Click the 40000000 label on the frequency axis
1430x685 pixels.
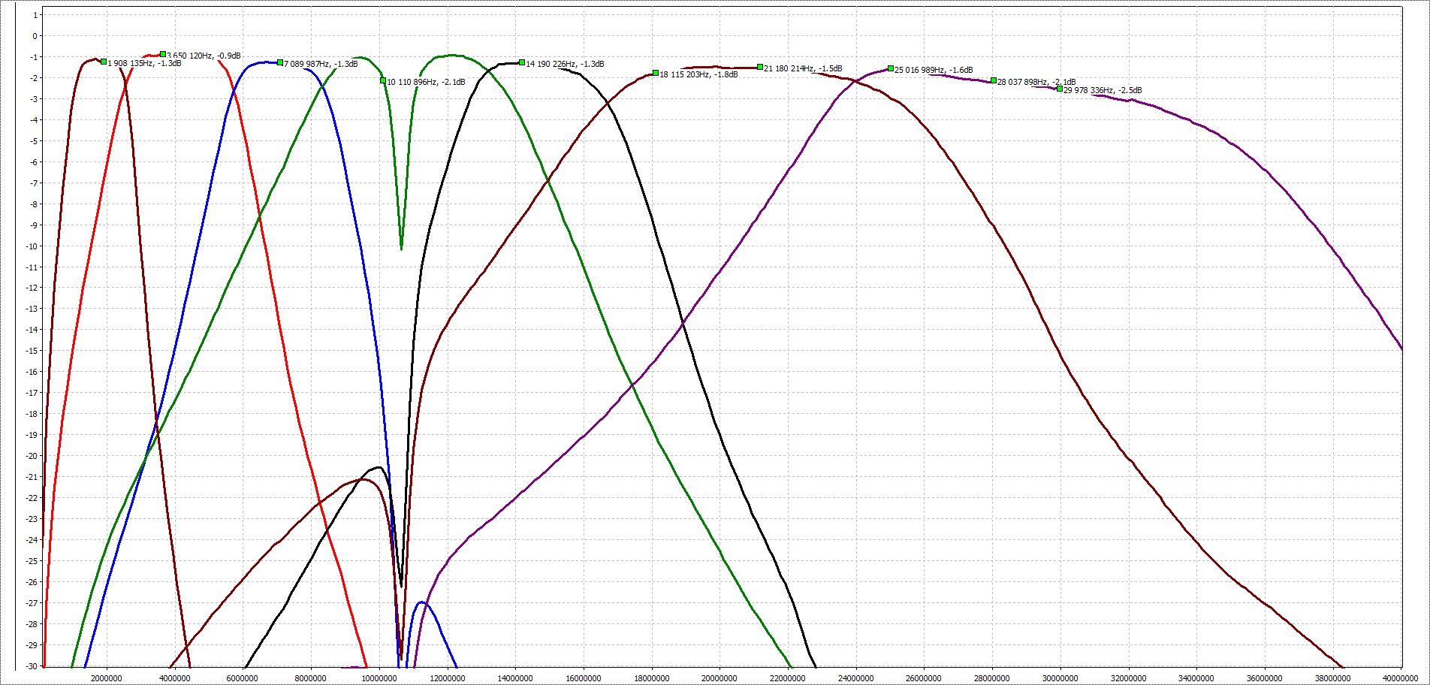[x=1401, y=679]
